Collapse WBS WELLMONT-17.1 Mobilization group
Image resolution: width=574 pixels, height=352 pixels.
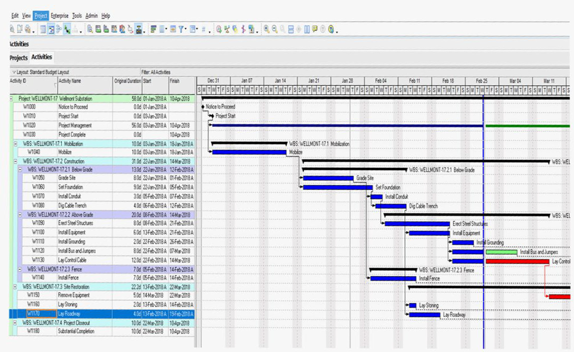coord(16,144)
